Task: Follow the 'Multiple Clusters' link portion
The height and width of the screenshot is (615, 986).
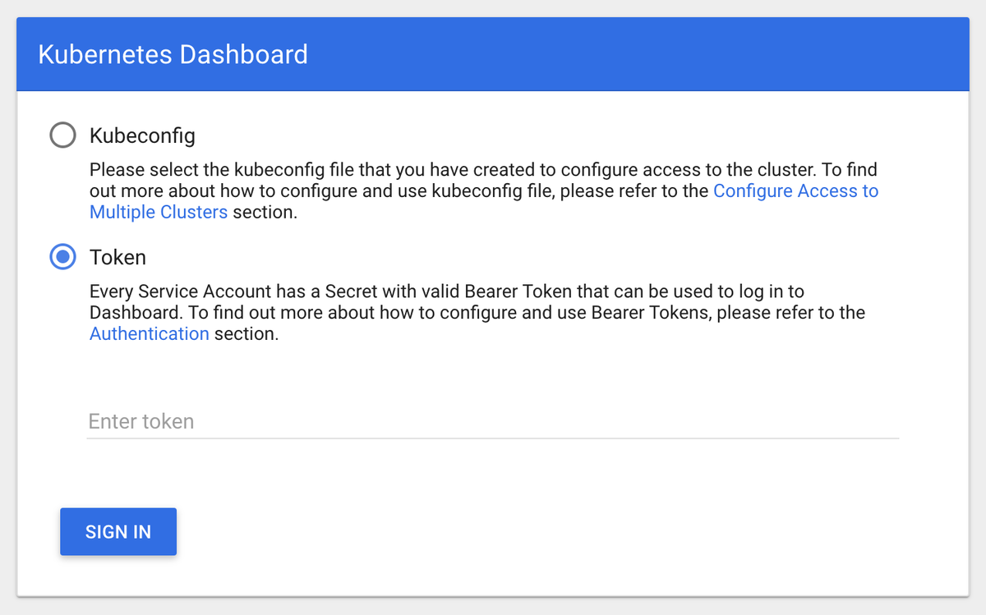Action: pyautogui.click(x=159, y=212)
